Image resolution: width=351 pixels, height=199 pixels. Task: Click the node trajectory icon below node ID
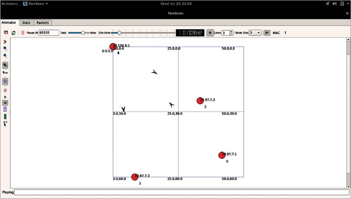5,73
